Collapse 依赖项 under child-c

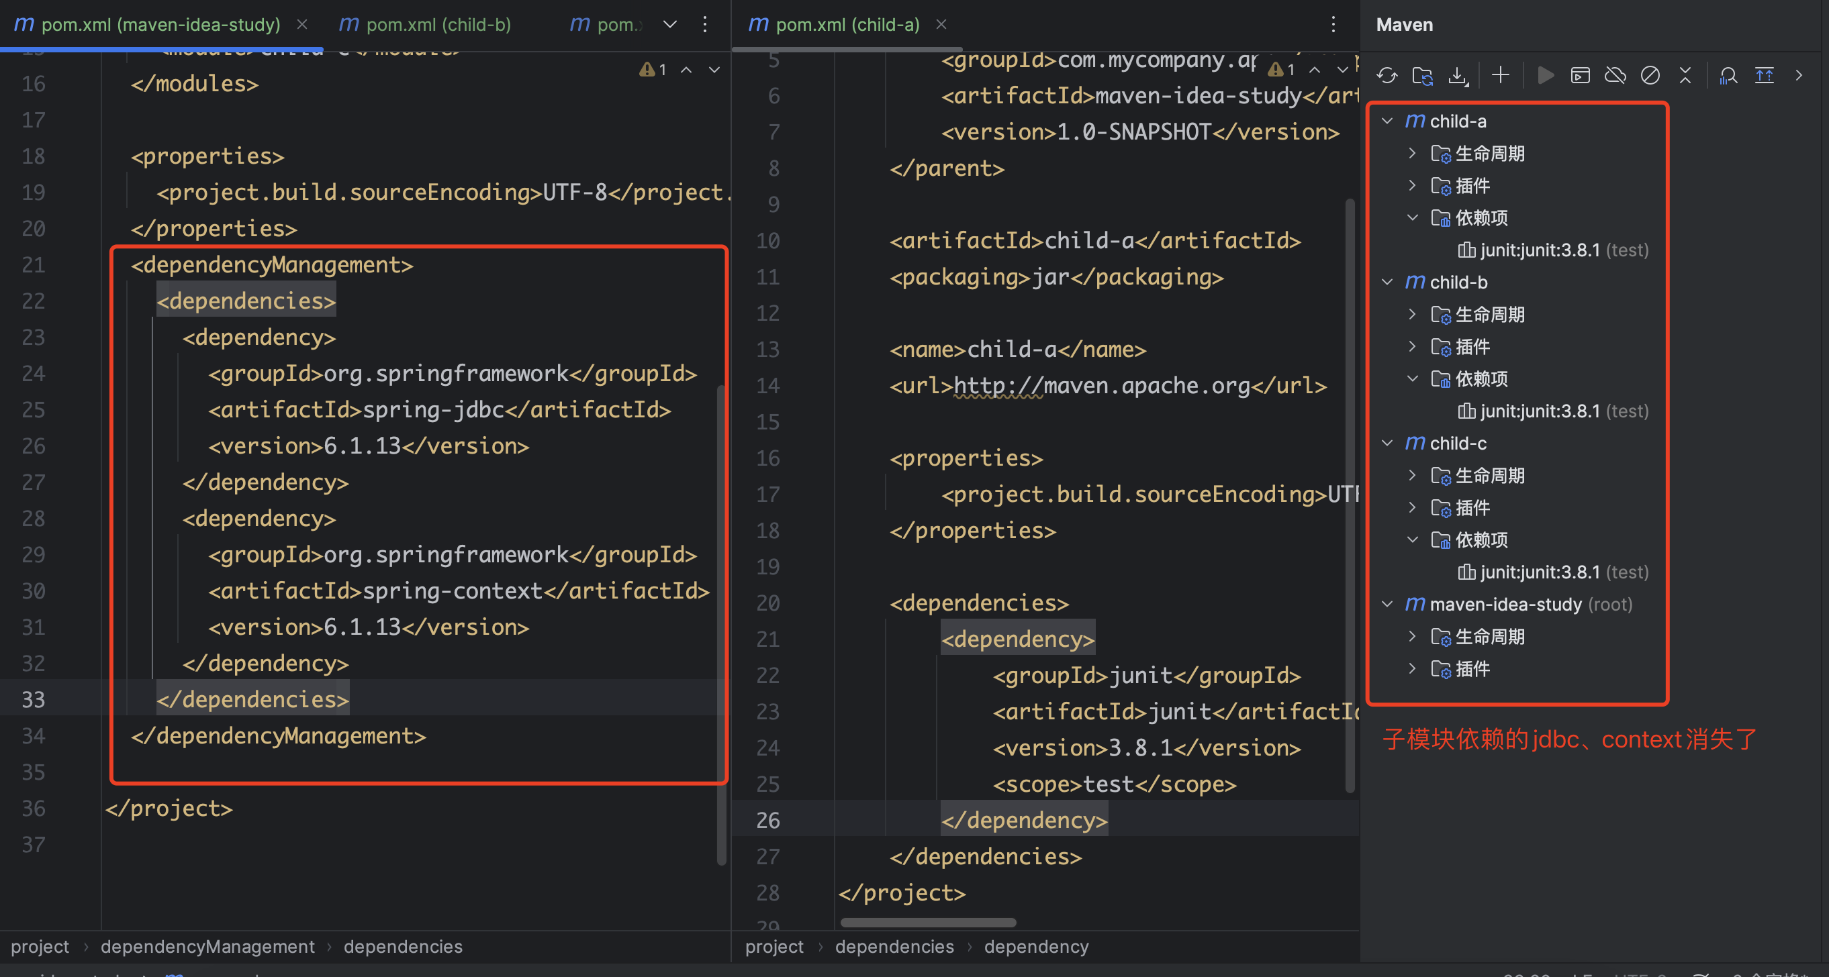(1412, 540)
